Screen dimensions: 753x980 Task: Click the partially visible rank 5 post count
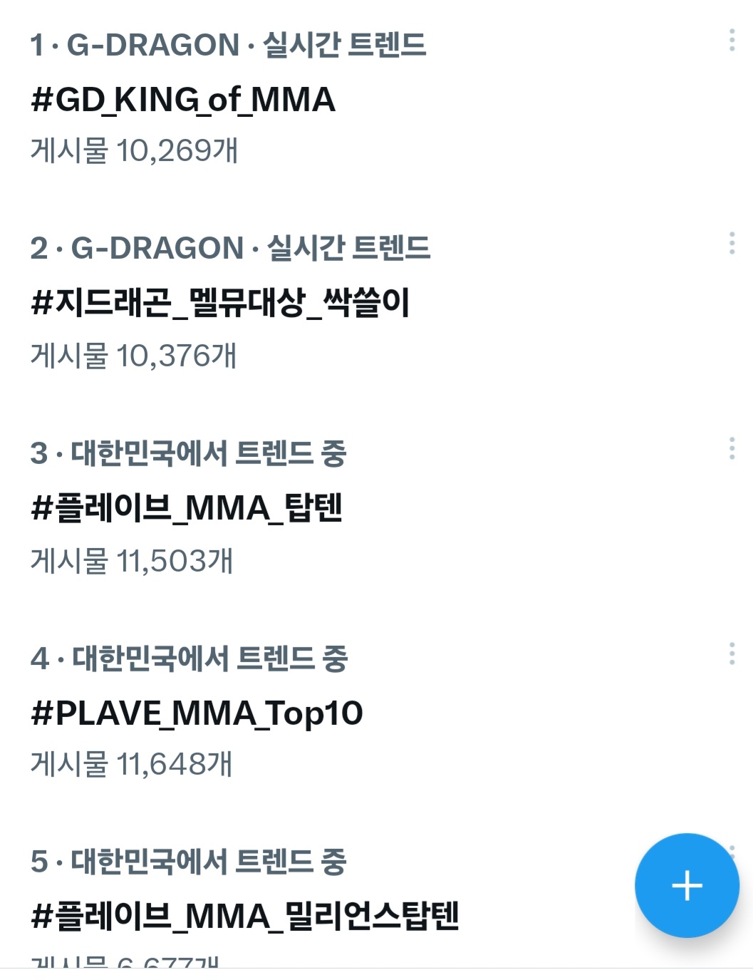pyautogui.click(x=125, y=961)
